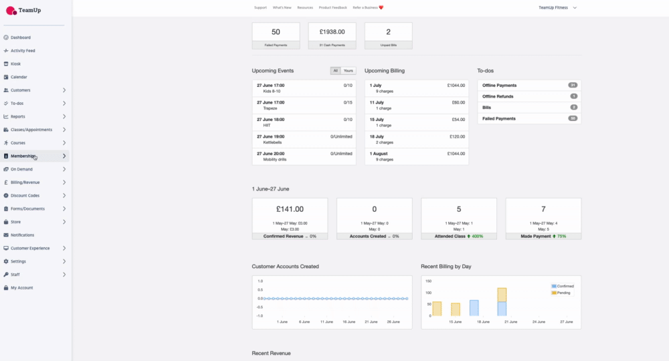Open Dashboard via its sidebar icon
669x361 pixels.
click(x=6, y=37)
